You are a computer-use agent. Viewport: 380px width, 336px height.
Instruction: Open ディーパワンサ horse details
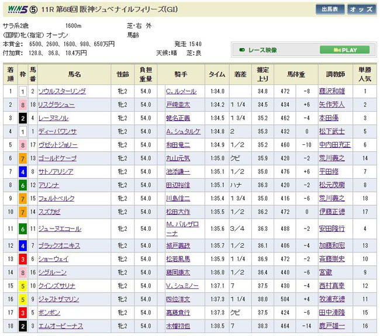(57, 131)
